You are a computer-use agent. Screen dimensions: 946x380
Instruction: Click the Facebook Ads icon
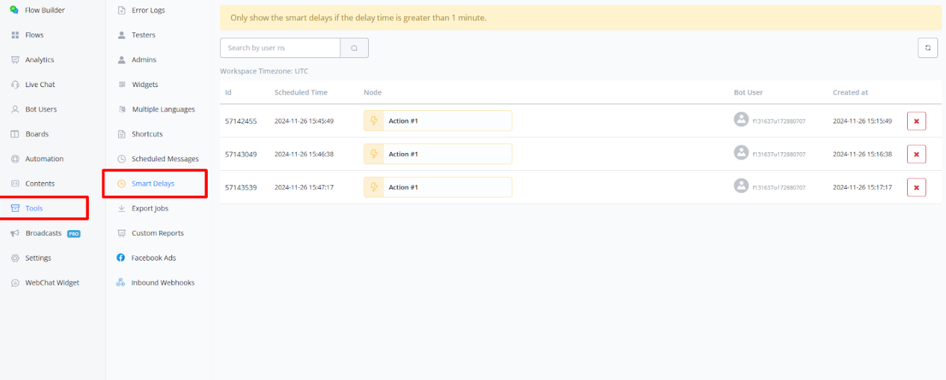coord(121,258)
